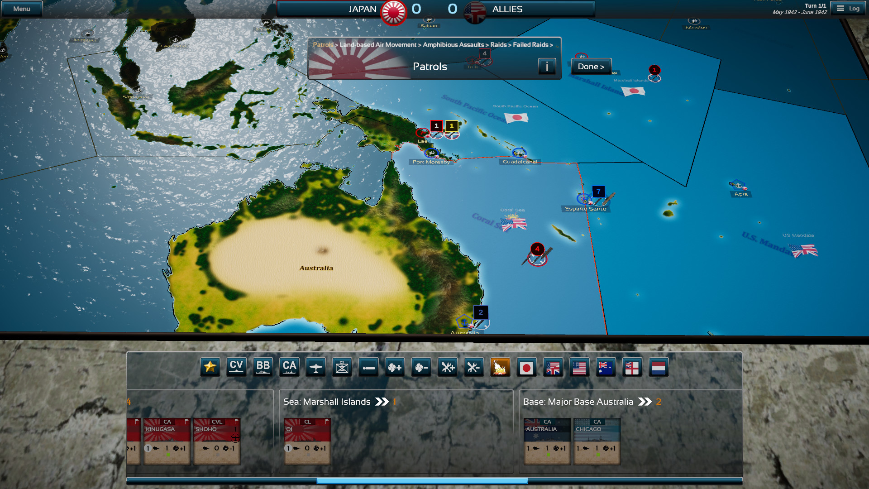Click the Menu button

click(x=22, y=8)
